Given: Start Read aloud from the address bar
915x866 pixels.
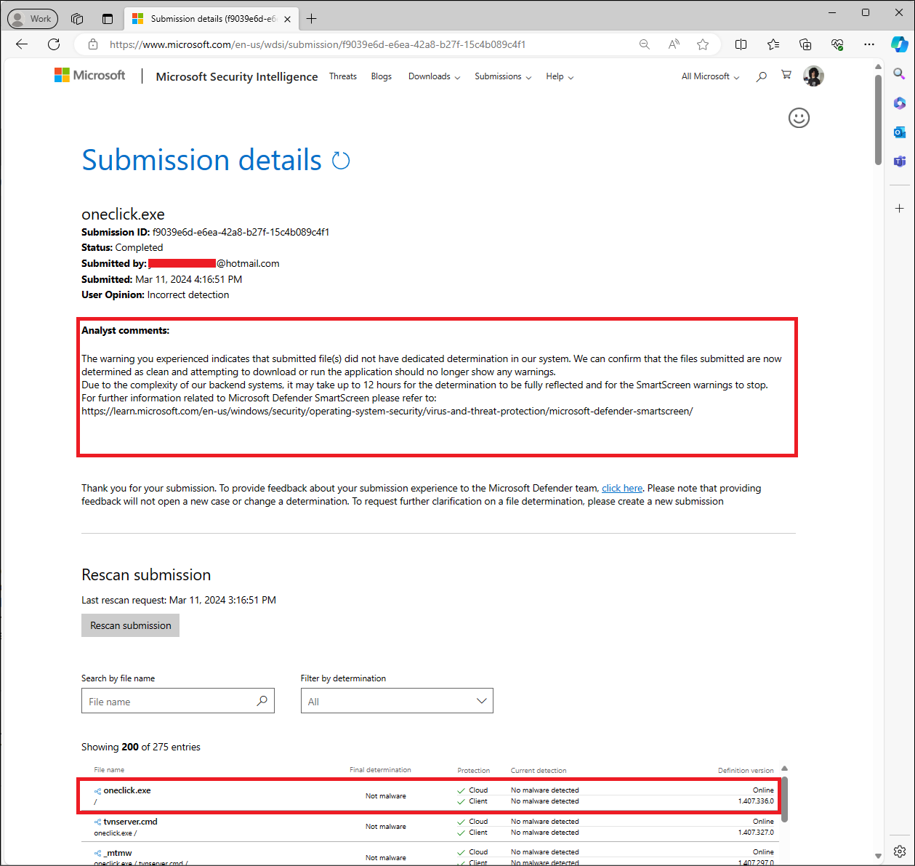Looking at the screenshot, I should [674, 44].
